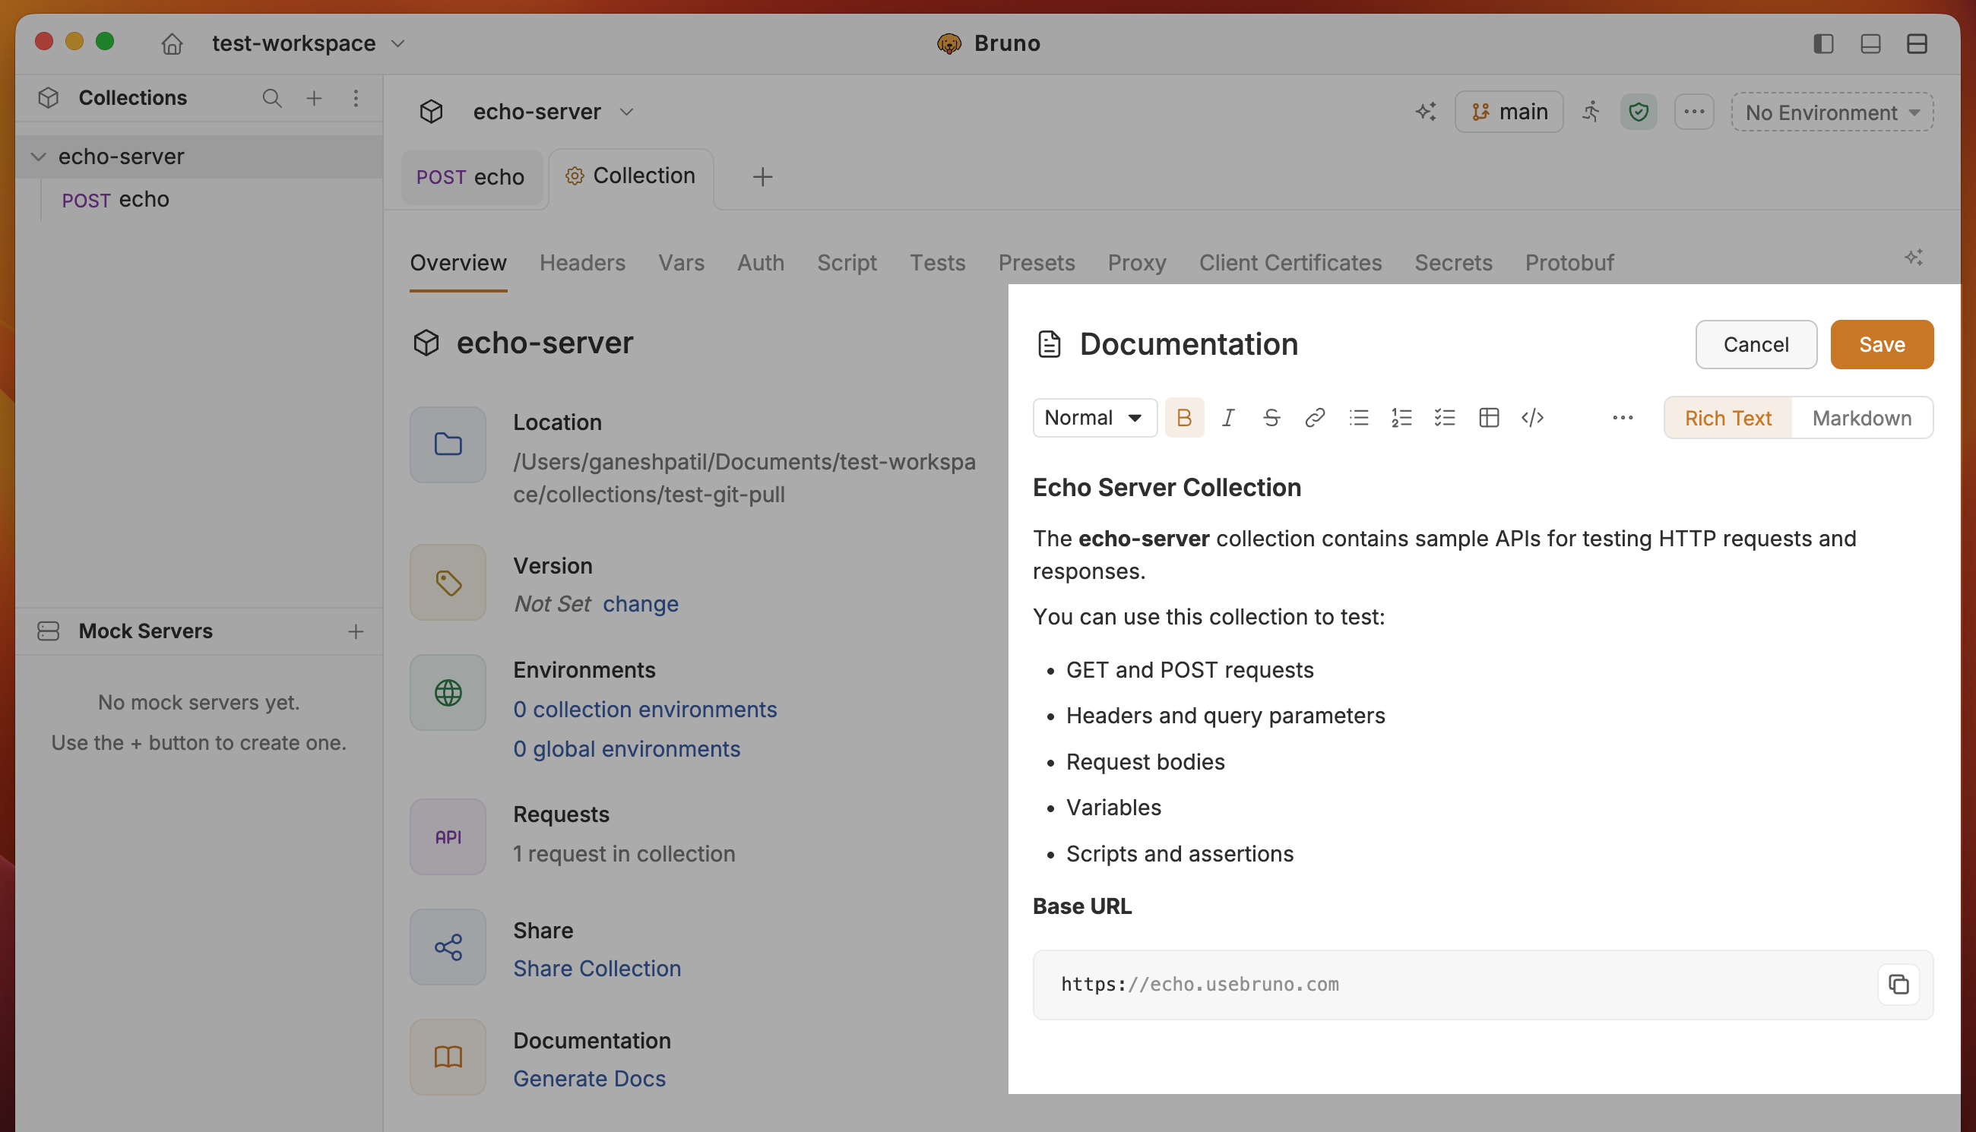The height and width of the screenshot is (1132, 1976).
Task: Copy the Base URL code block
Action: [x=1898, y=985]
